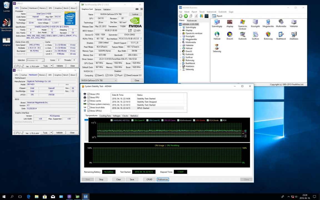Click Validate in the upper CPU-Z window
Screen dimensions: 320x200
pos(60,66)
